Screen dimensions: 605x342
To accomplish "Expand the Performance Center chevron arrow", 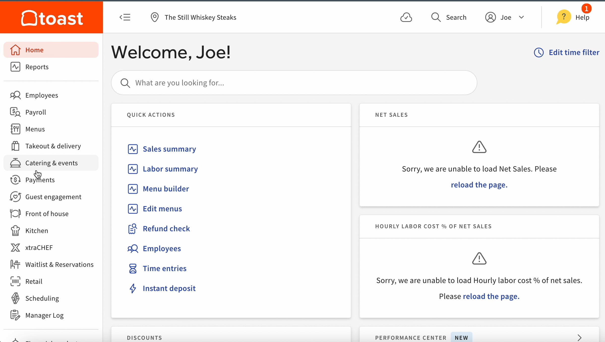I will click(x=579, y=337).
